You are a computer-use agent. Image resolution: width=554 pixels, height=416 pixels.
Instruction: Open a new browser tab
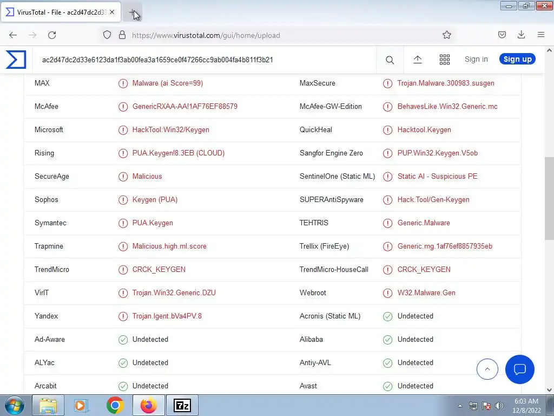(x=133, y=13)
